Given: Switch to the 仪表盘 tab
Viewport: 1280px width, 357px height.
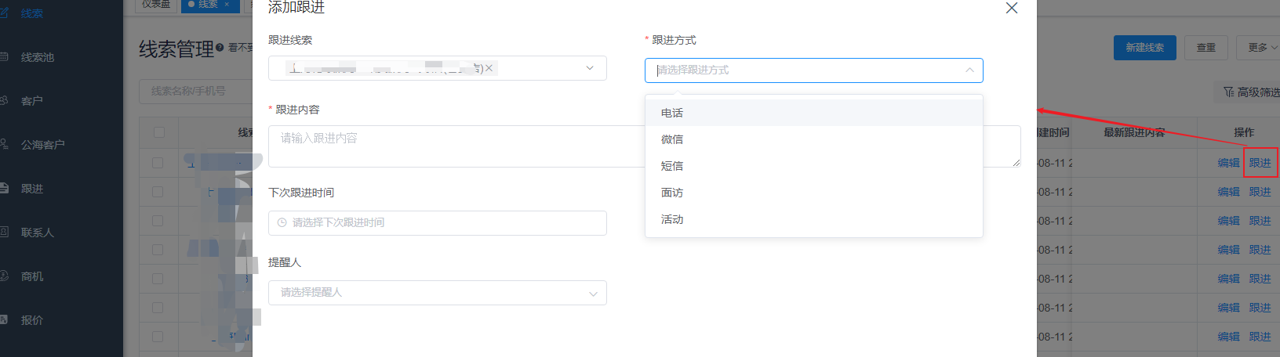Looking at the screenshot, I should (x=156, y=5).
